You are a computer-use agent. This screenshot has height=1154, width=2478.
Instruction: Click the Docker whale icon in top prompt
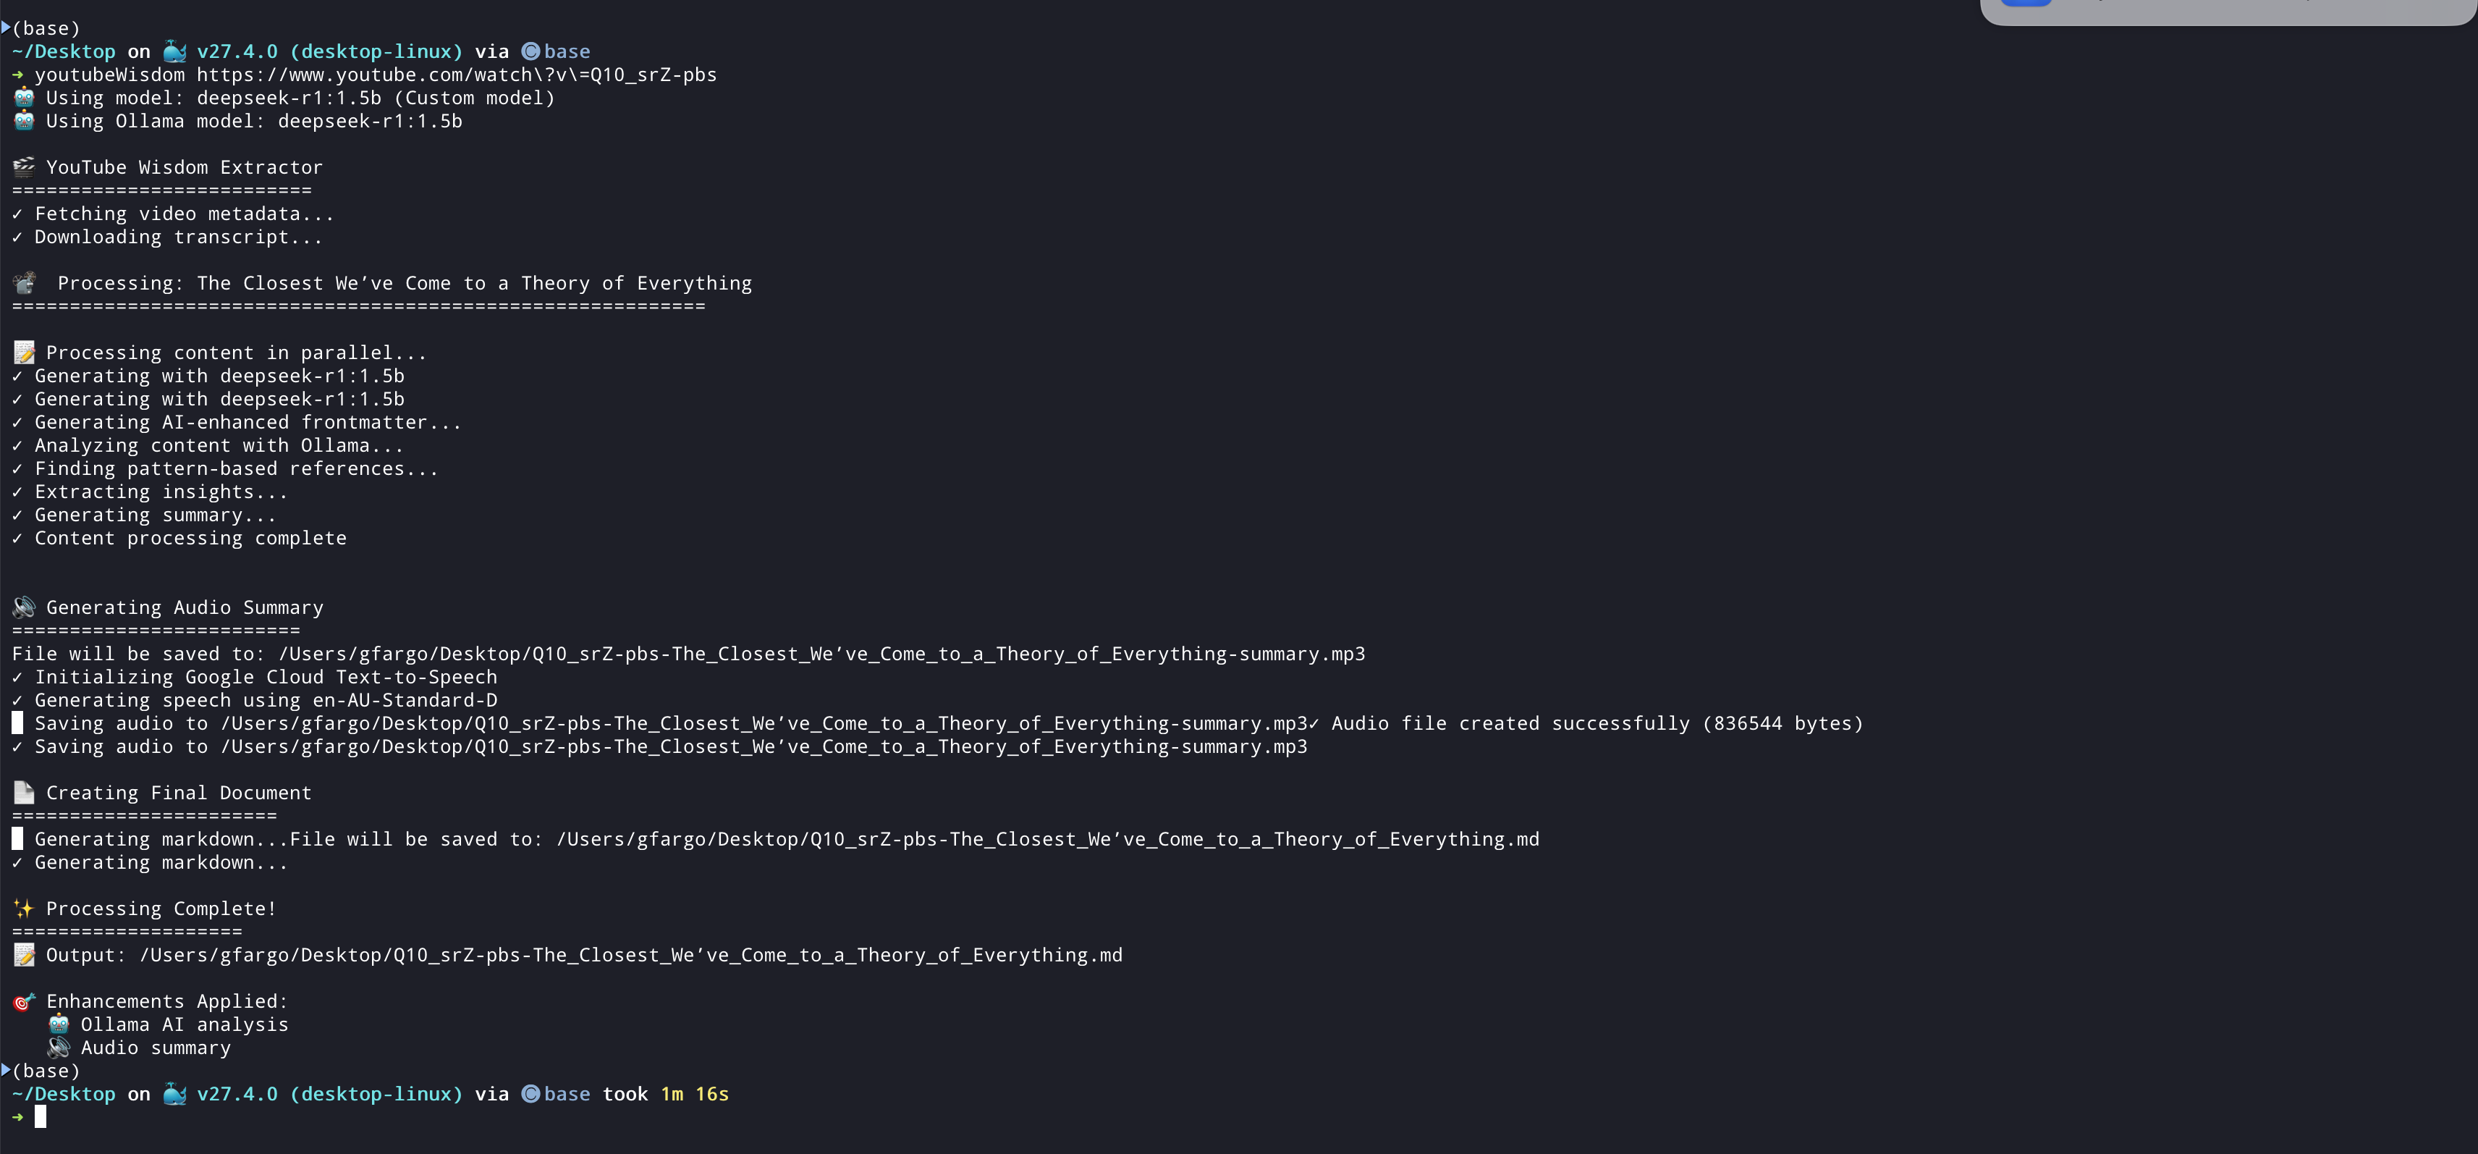(174, 51)
